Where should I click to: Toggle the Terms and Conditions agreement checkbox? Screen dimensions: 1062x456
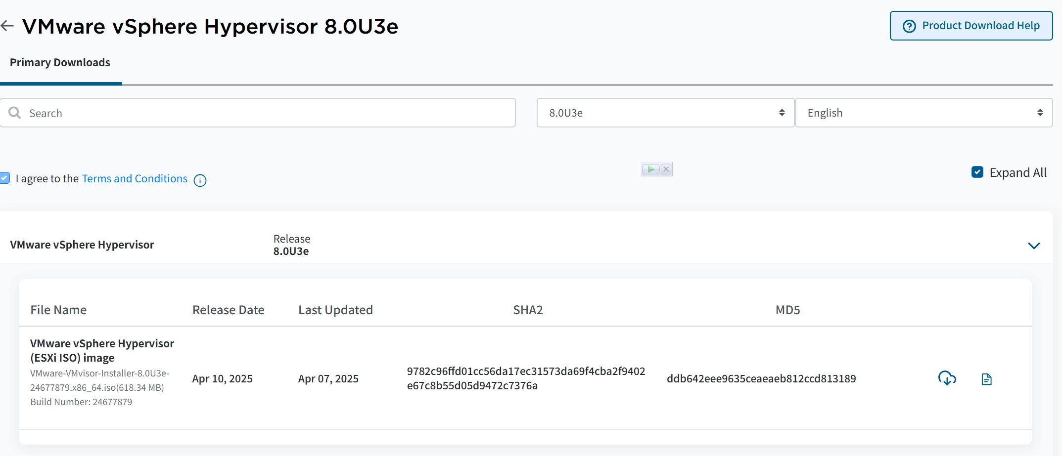[5, 178]
